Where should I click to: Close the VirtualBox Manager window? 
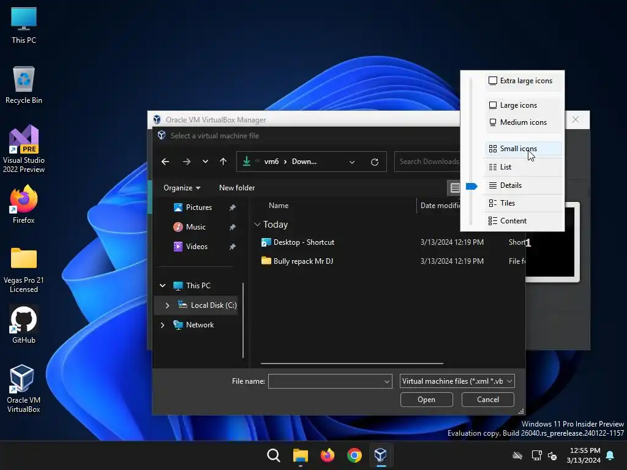(x=576, y=119)
